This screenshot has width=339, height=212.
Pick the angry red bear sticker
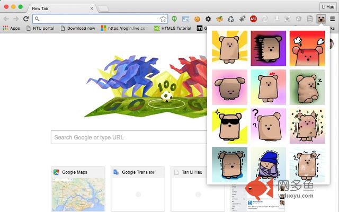click(x=307, y=48)
